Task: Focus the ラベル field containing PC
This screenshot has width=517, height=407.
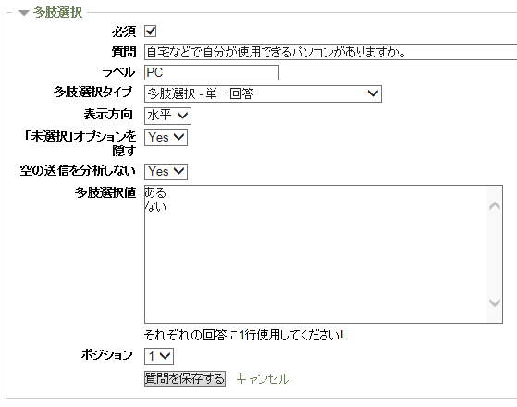Action: pyautogui.click(x=212, y=72)
